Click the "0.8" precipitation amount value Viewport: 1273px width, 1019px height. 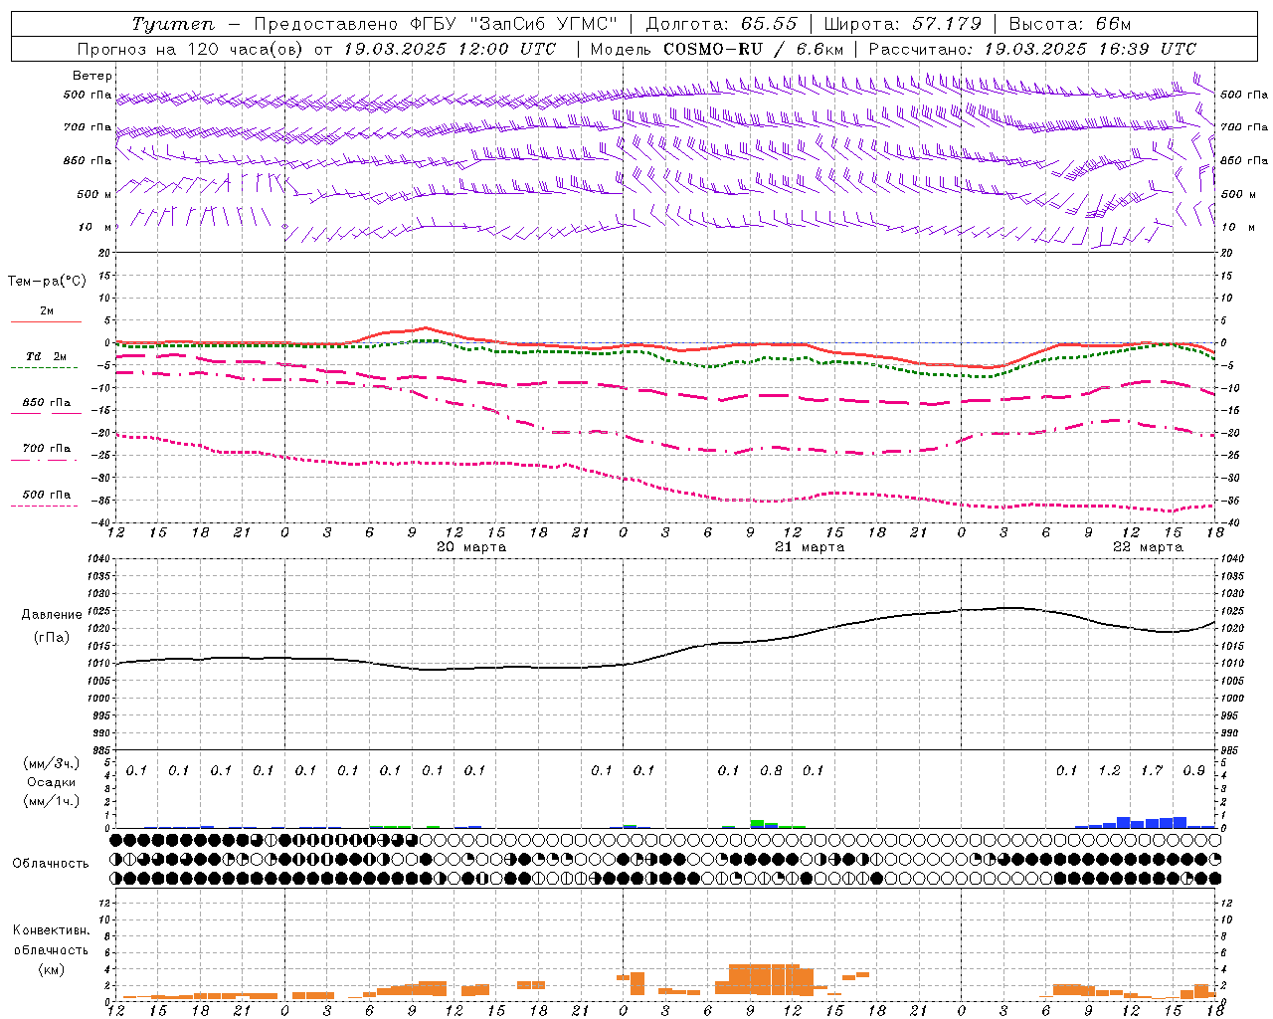click(x=771, y=770)
